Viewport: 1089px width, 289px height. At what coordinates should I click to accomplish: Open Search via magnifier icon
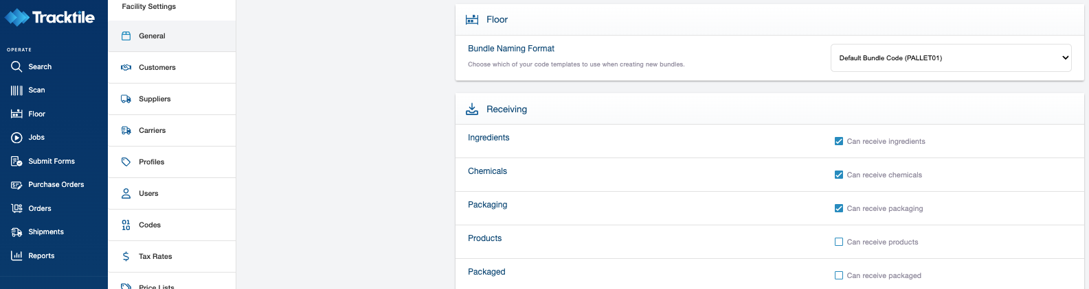[16, 66]
